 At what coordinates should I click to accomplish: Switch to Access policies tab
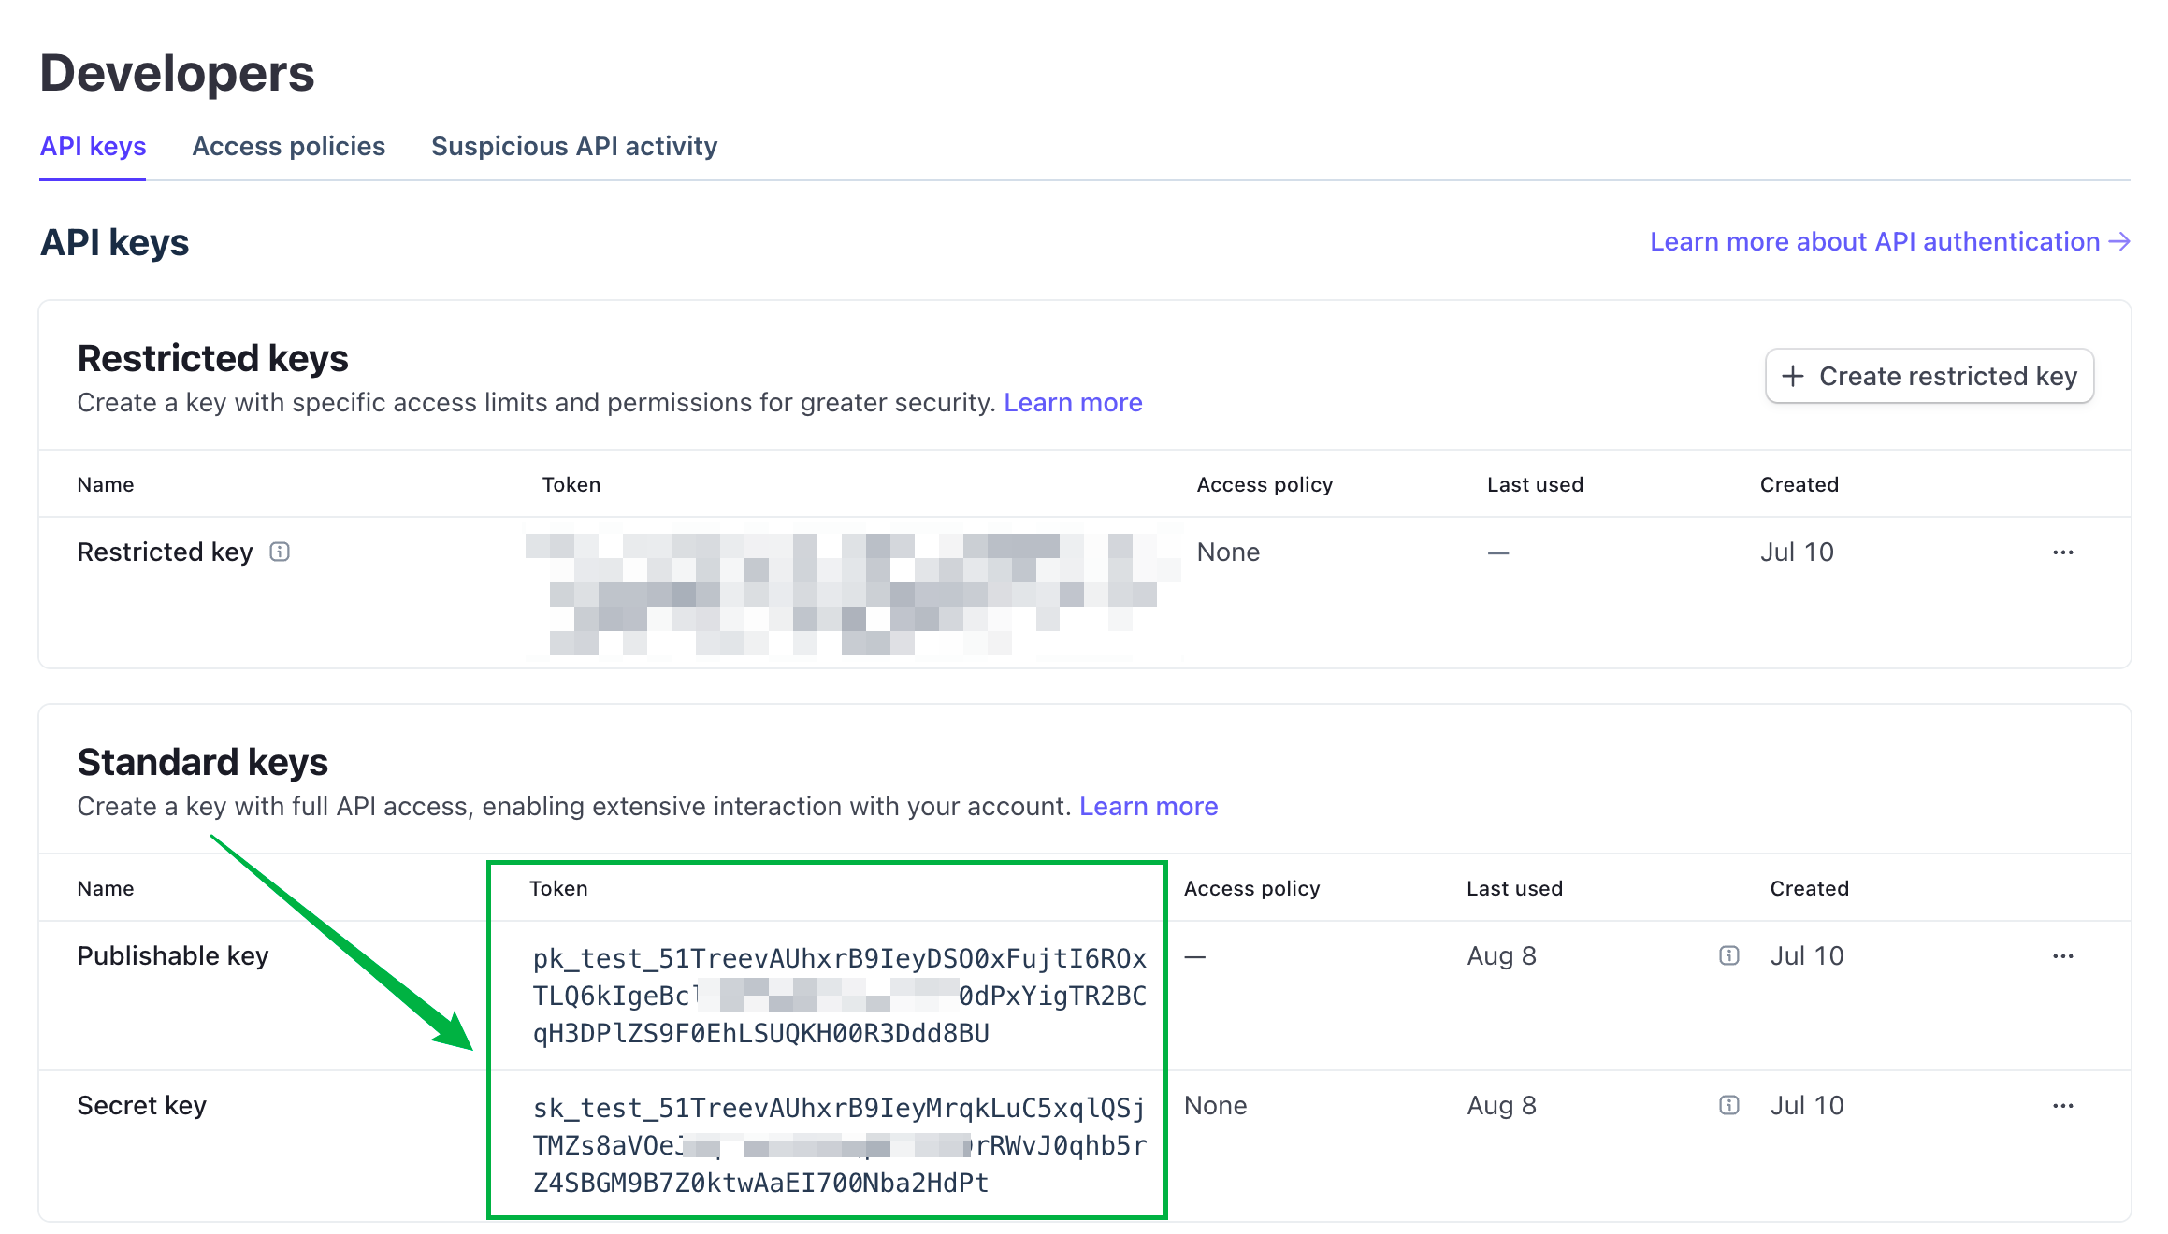[x=288, y=146]
